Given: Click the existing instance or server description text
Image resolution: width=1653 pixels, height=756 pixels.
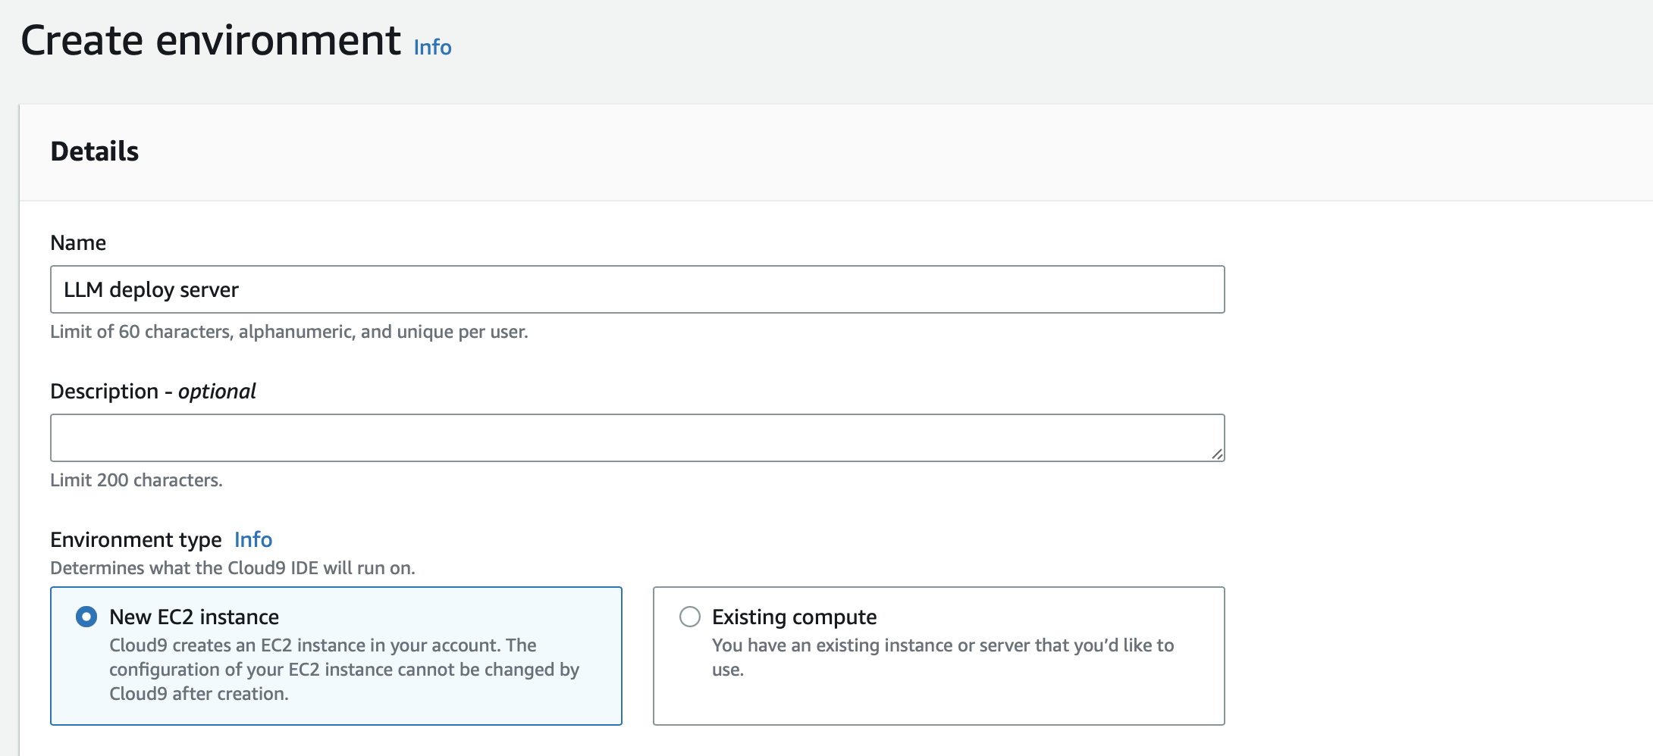Looking at the screenshot, I should click(x=942, y=656).
